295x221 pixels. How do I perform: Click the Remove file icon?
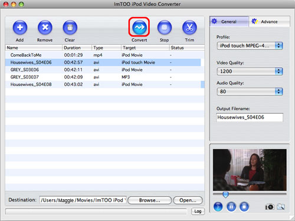pos(45,27)
